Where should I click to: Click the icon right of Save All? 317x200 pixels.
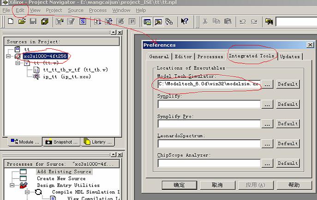[60, 21]
